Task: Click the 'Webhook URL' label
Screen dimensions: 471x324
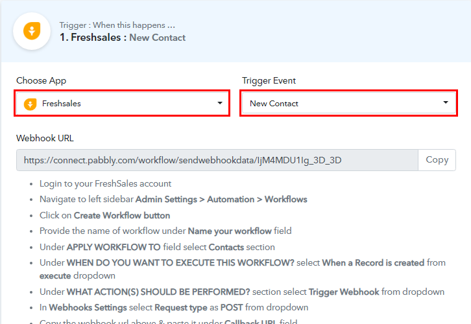Action: pos(45,138)
